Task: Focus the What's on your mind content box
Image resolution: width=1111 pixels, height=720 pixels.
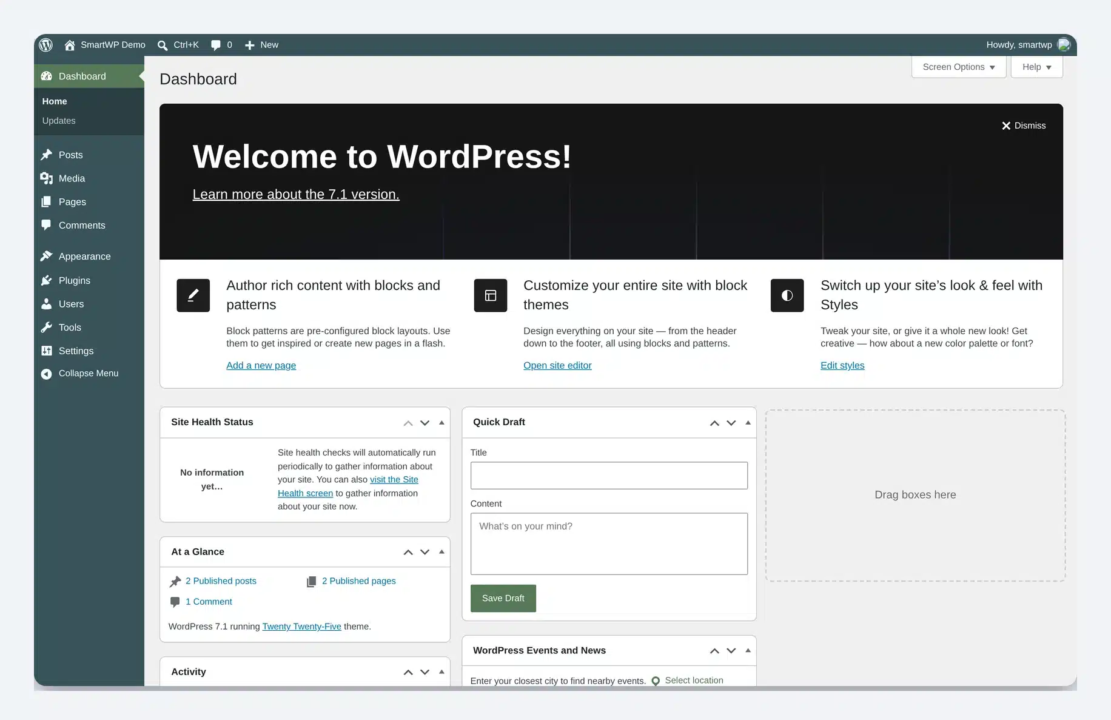Action: click(x=609, y=544)
